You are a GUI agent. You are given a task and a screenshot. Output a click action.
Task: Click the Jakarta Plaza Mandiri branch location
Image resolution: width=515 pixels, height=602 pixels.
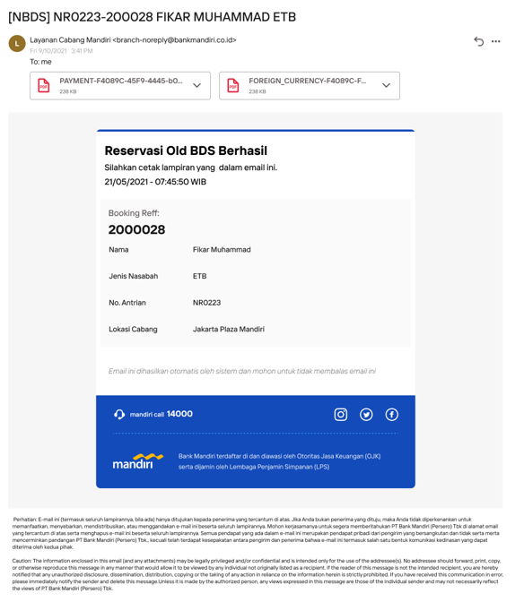click(229, 329)
